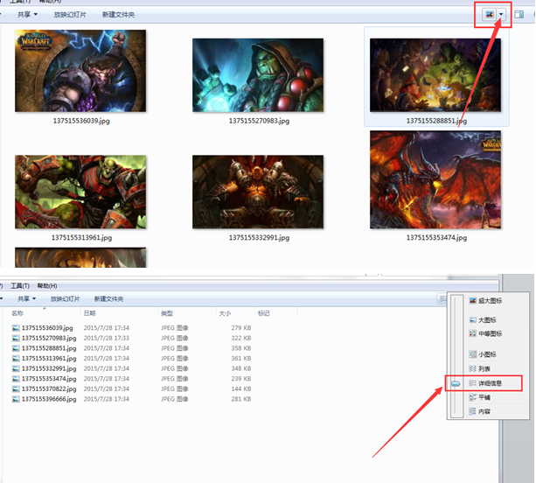Toggle the preview pane icon in top window

pos(519,14)
